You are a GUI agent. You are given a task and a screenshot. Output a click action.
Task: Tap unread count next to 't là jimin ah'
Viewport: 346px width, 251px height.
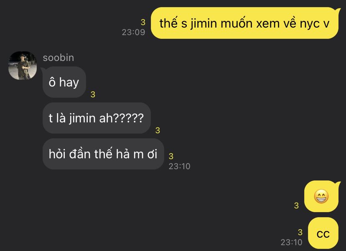pyautogui.click(x=158, y=130)
